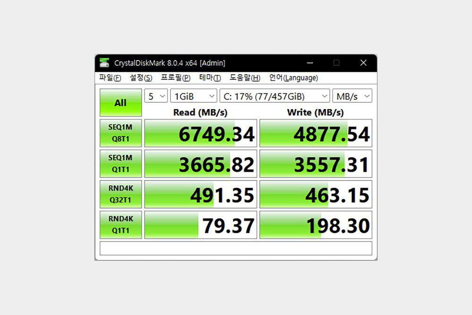This screenshot has width=472, height=315.
Task: Click the SEQ1M Q8T1 write result 4877.54
Action: coord(316,133)
